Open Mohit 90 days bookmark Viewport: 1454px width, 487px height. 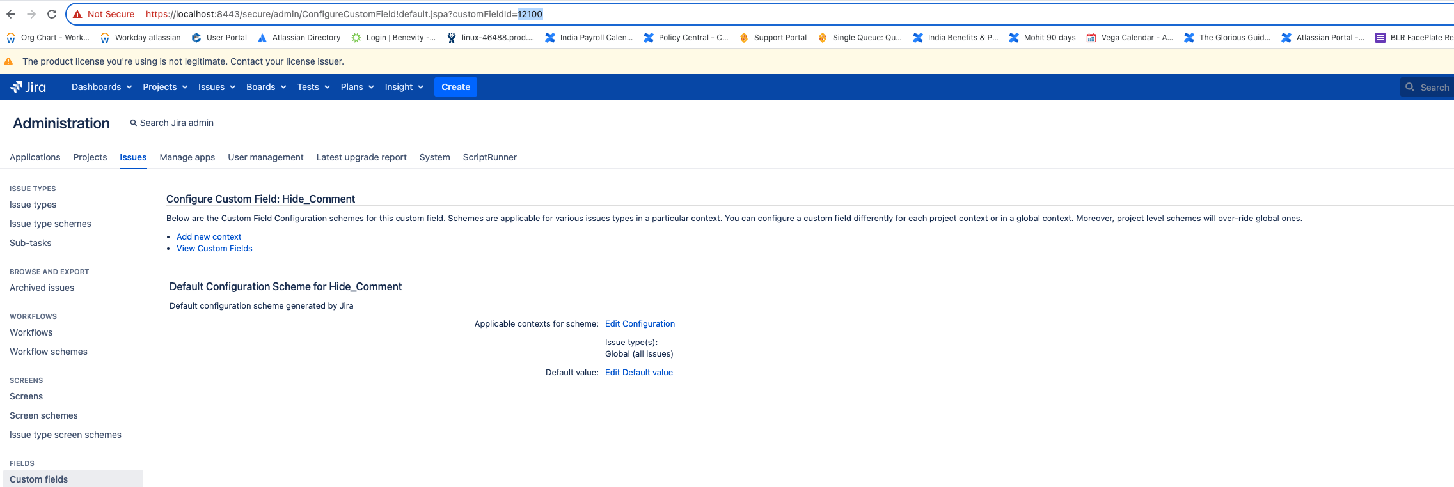(x=1042, y=38)
